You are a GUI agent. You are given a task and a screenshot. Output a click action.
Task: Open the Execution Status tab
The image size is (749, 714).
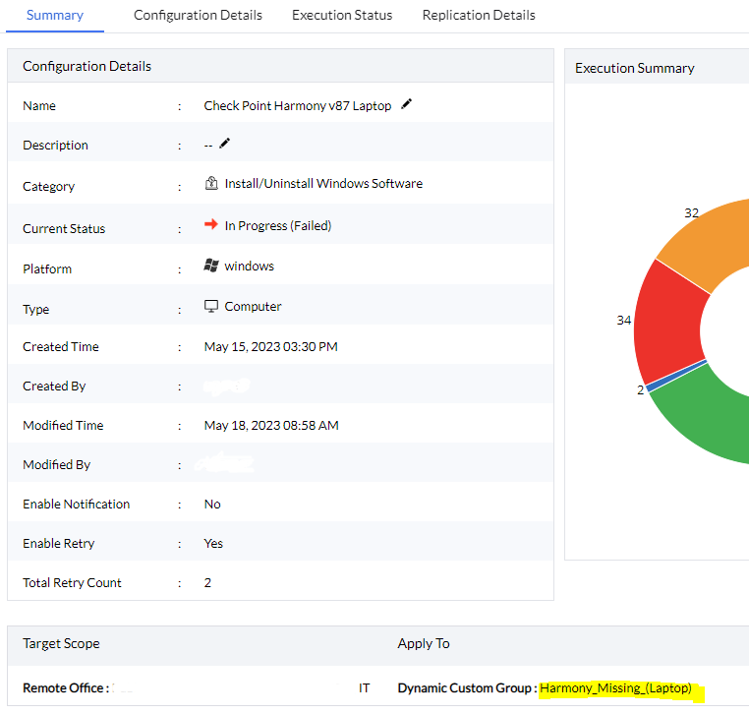tap(342, 16)
